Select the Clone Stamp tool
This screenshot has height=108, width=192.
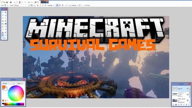(x=3, y=32)
